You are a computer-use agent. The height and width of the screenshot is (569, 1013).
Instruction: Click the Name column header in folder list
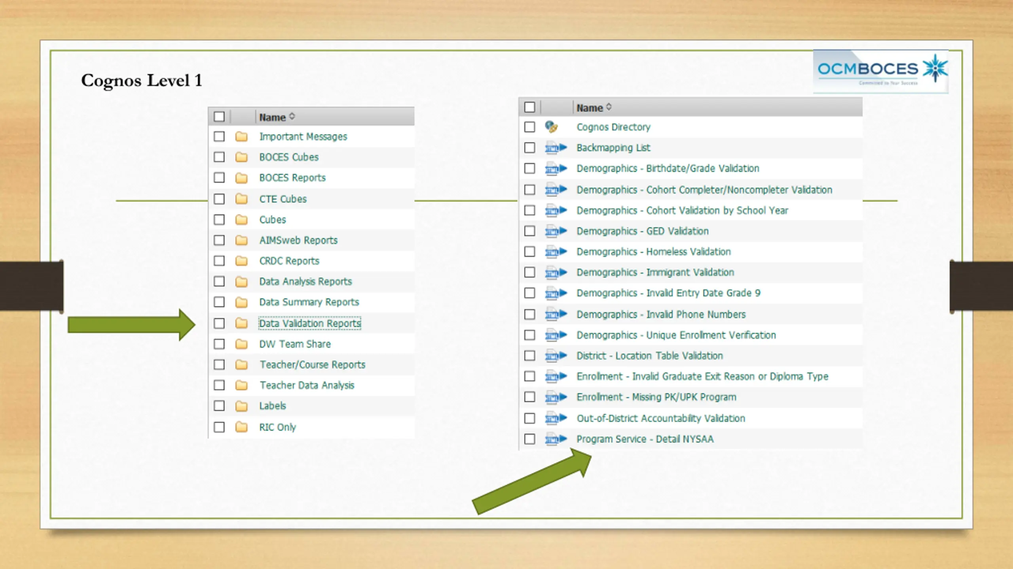click(272, 117)
